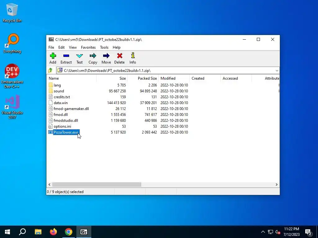This screenshot has height=238, width=318.
Task: Click the 7-Zip taskbar button
Action: click(x=84, y=232)
